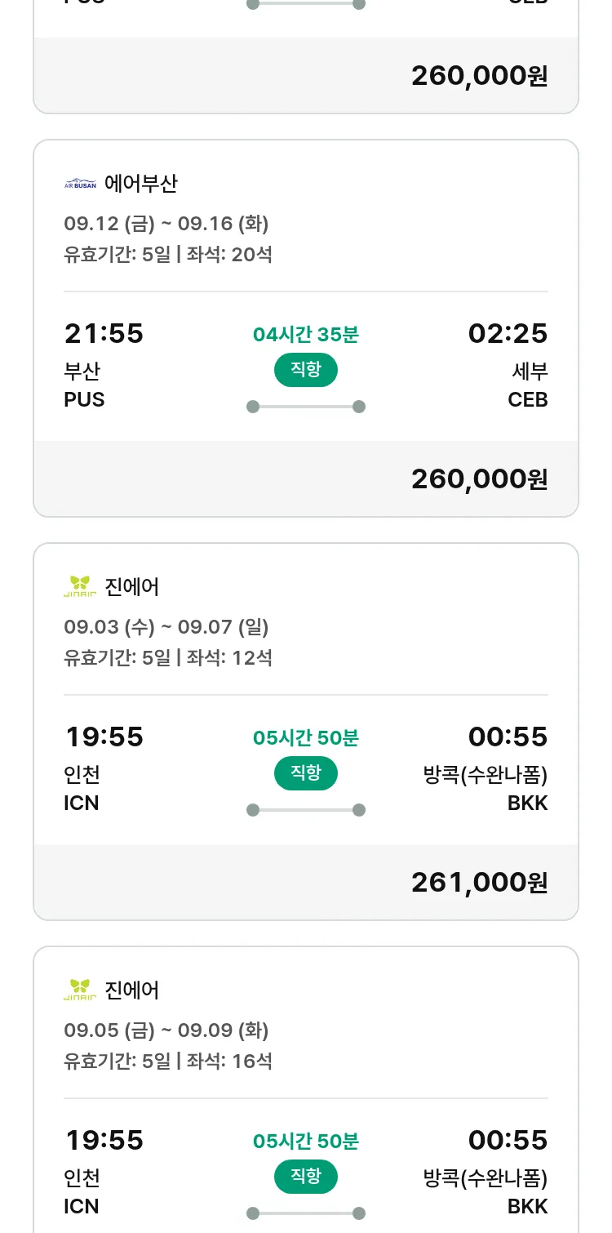Click Jin Air logo on 09.03 flight card

coord(80,586)
